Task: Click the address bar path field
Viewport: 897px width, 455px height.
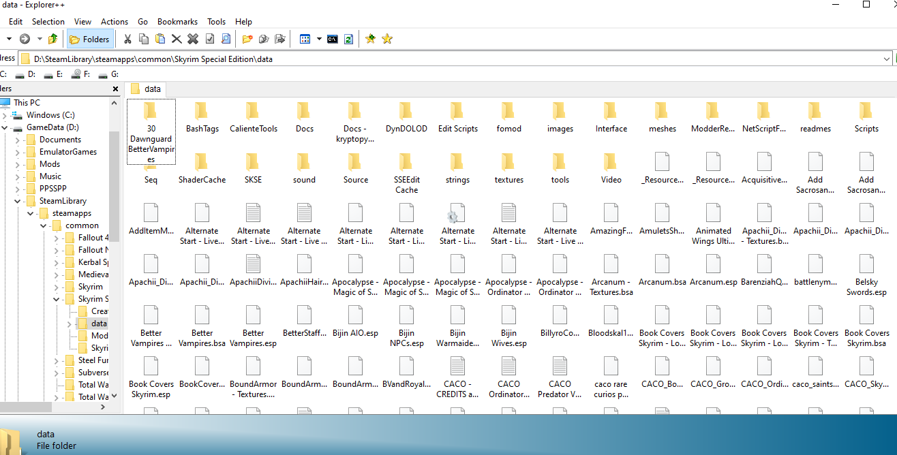Action: tap(450, 59)
